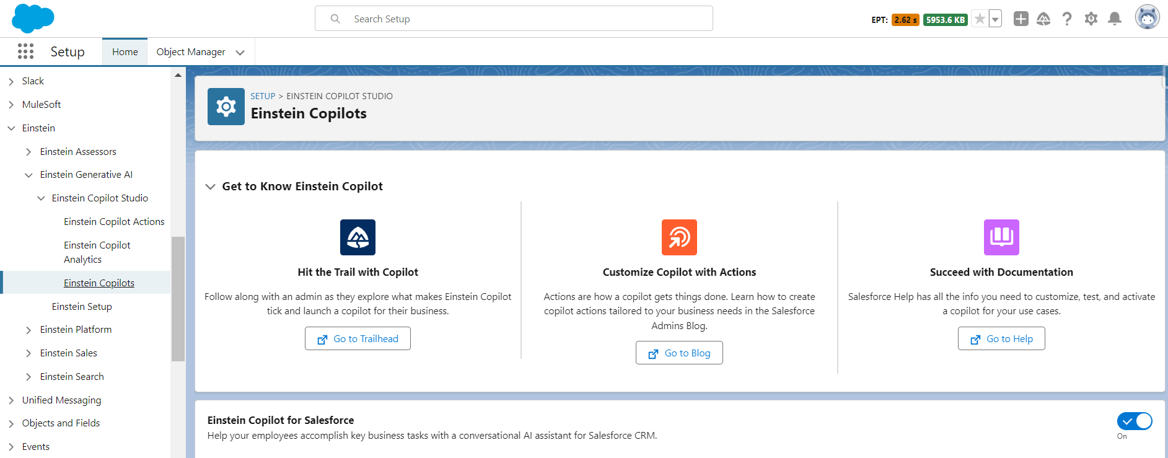Screen dimensions: 1168x458
Task: Collapse Get to Know Einstein Copilot section
Action: coord(211,187)
